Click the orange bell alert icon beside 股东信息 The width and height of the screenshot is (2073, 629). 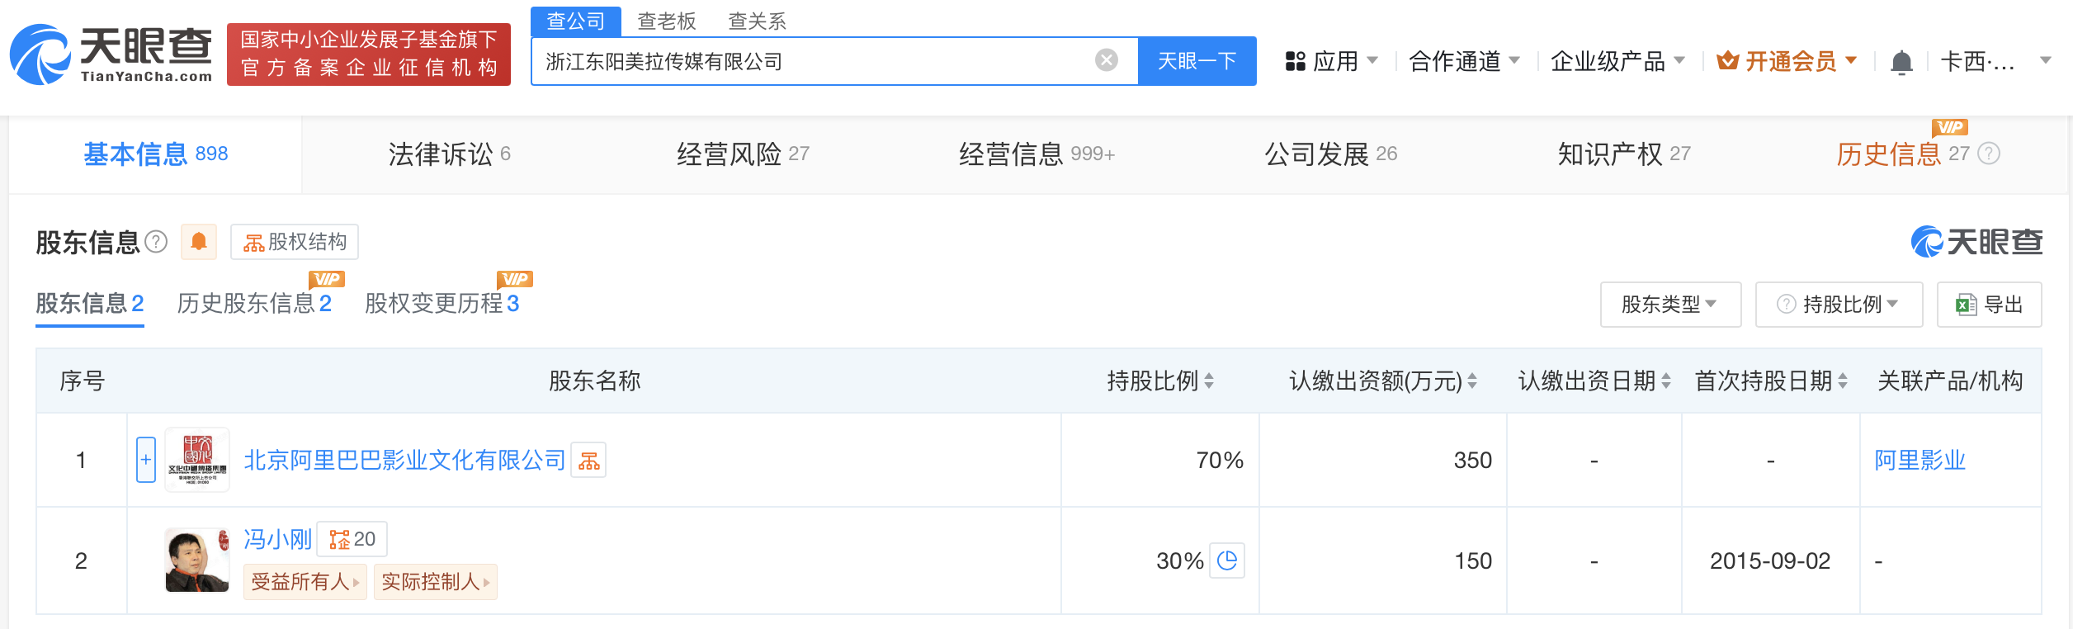coord(199,242)
